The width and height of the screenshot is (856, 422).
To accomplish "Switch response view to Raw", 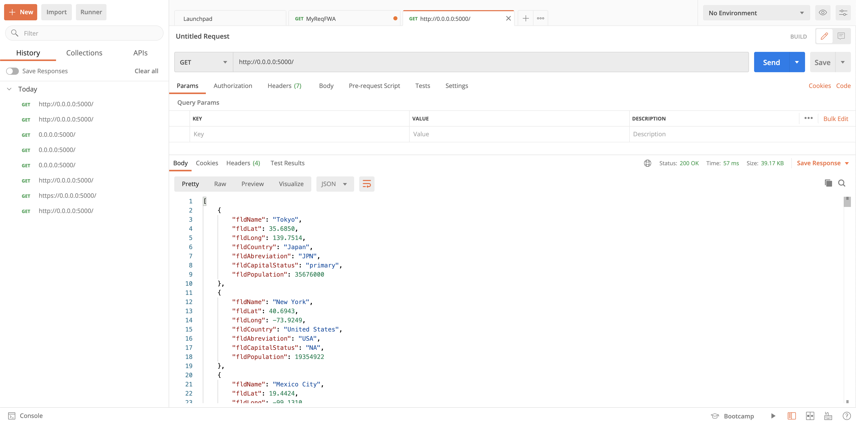I will click(x=220, y=184).
